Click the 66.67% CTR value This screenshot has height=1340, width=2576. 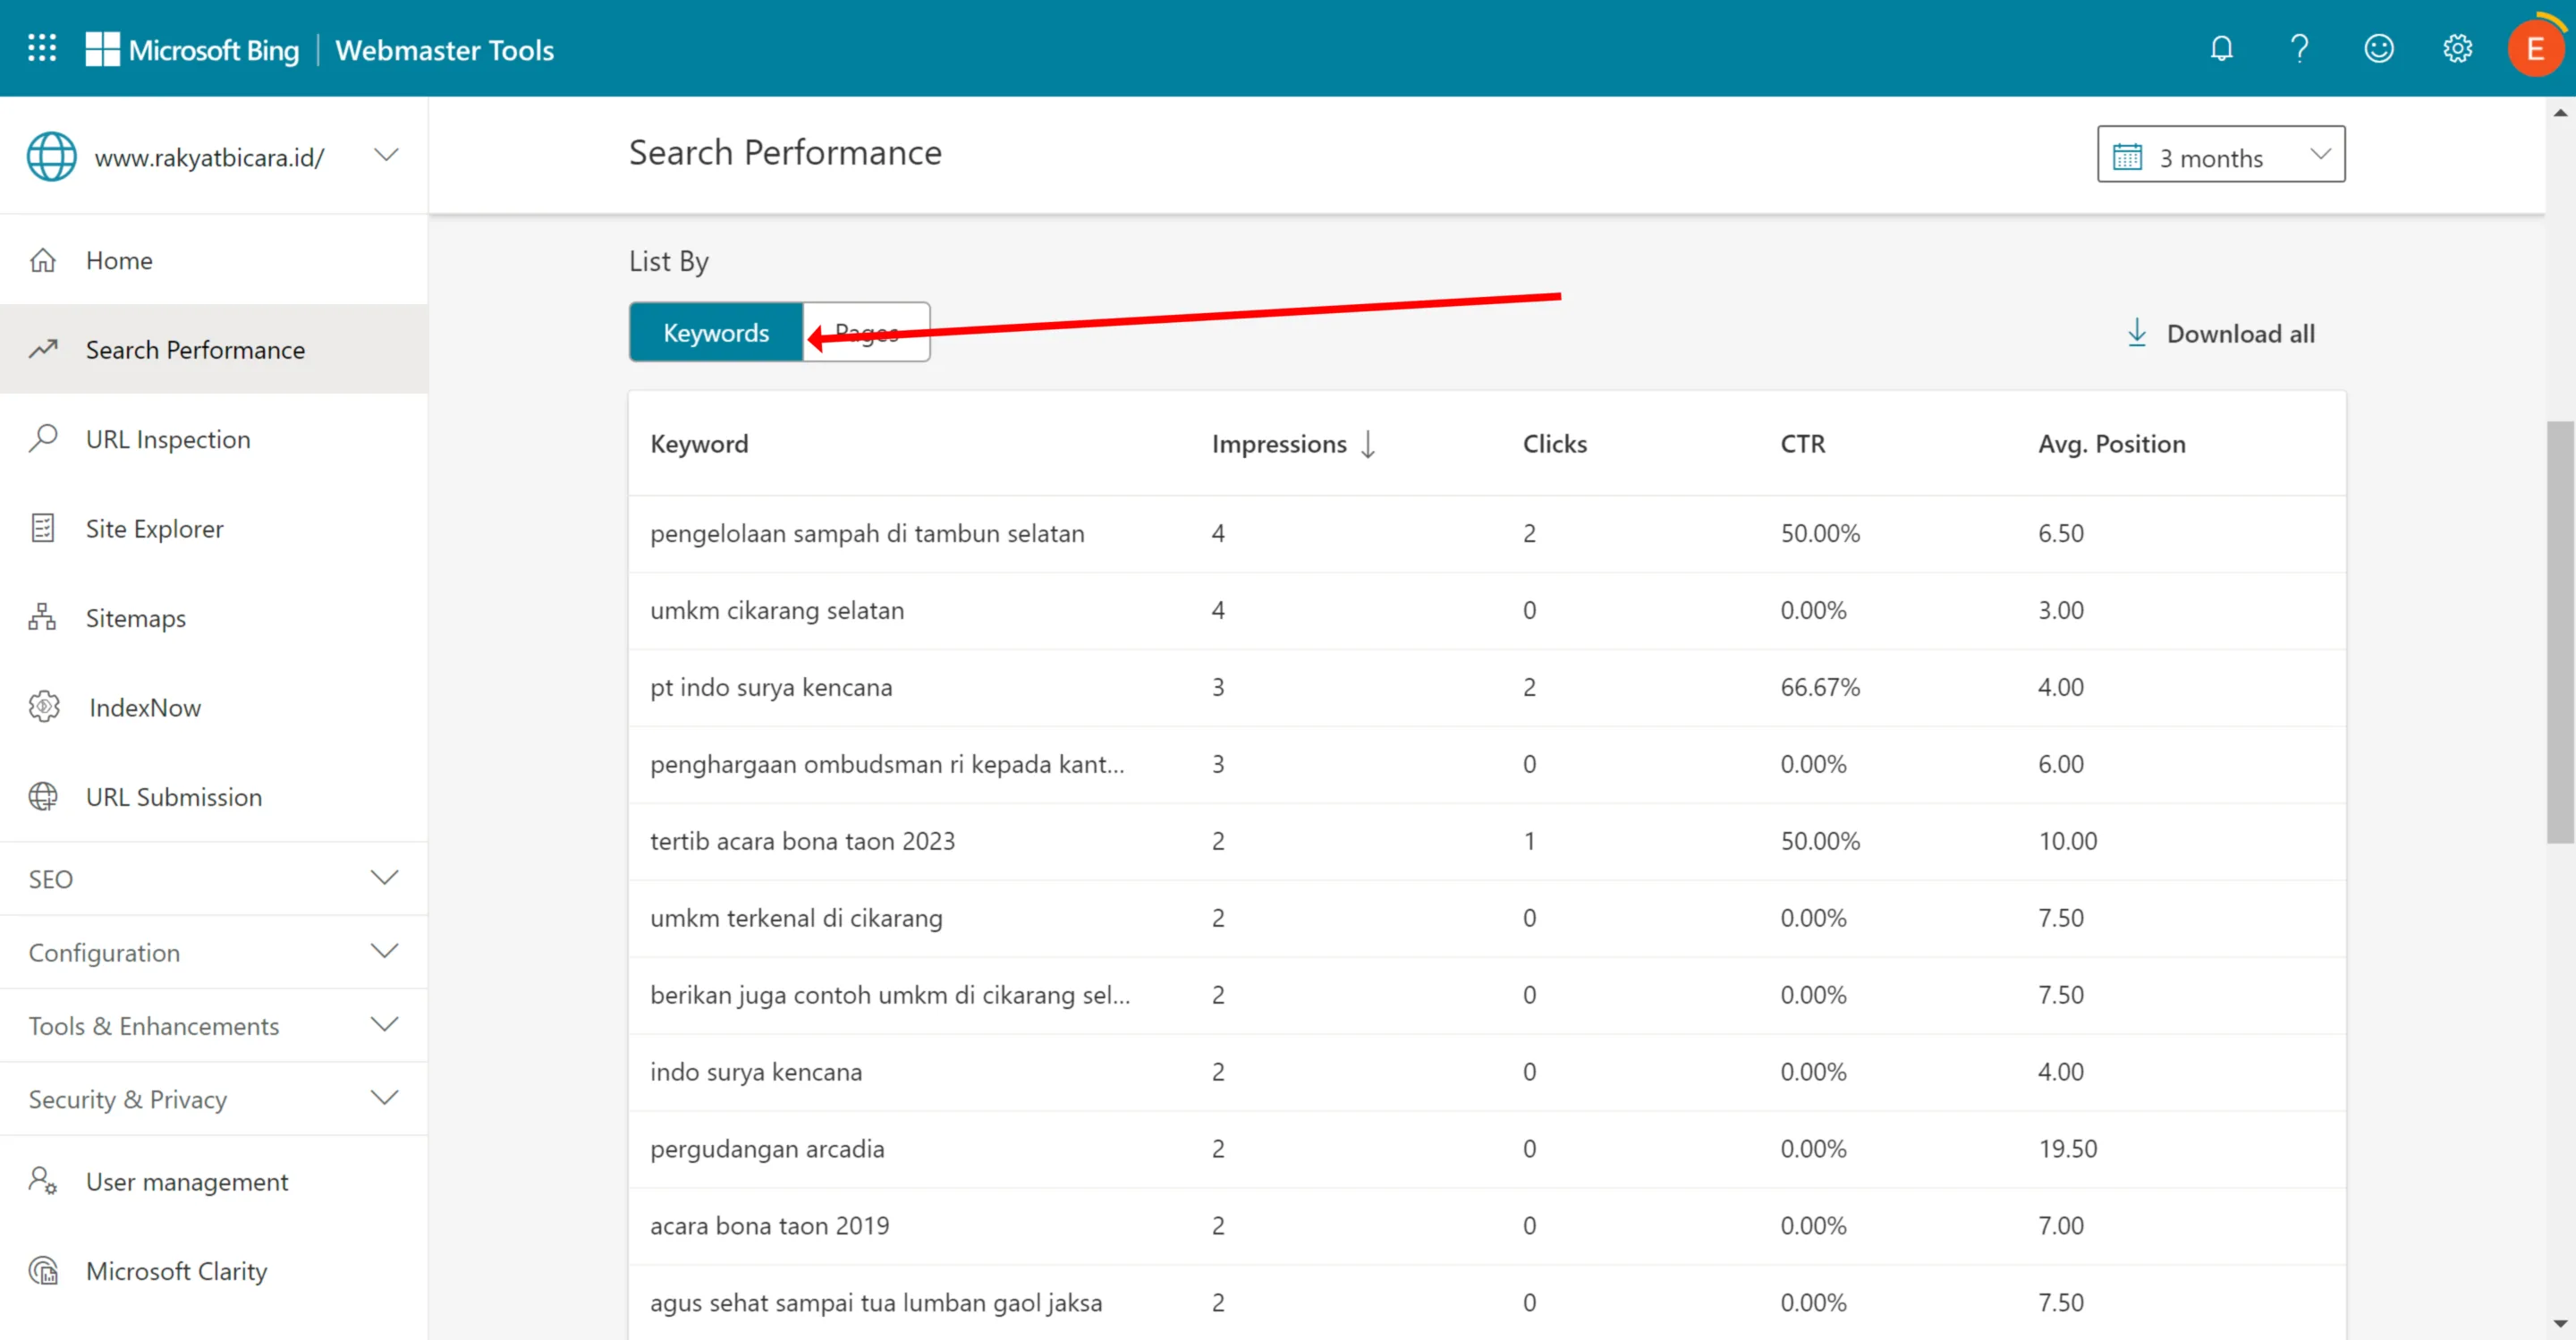tap(1820, 687)
